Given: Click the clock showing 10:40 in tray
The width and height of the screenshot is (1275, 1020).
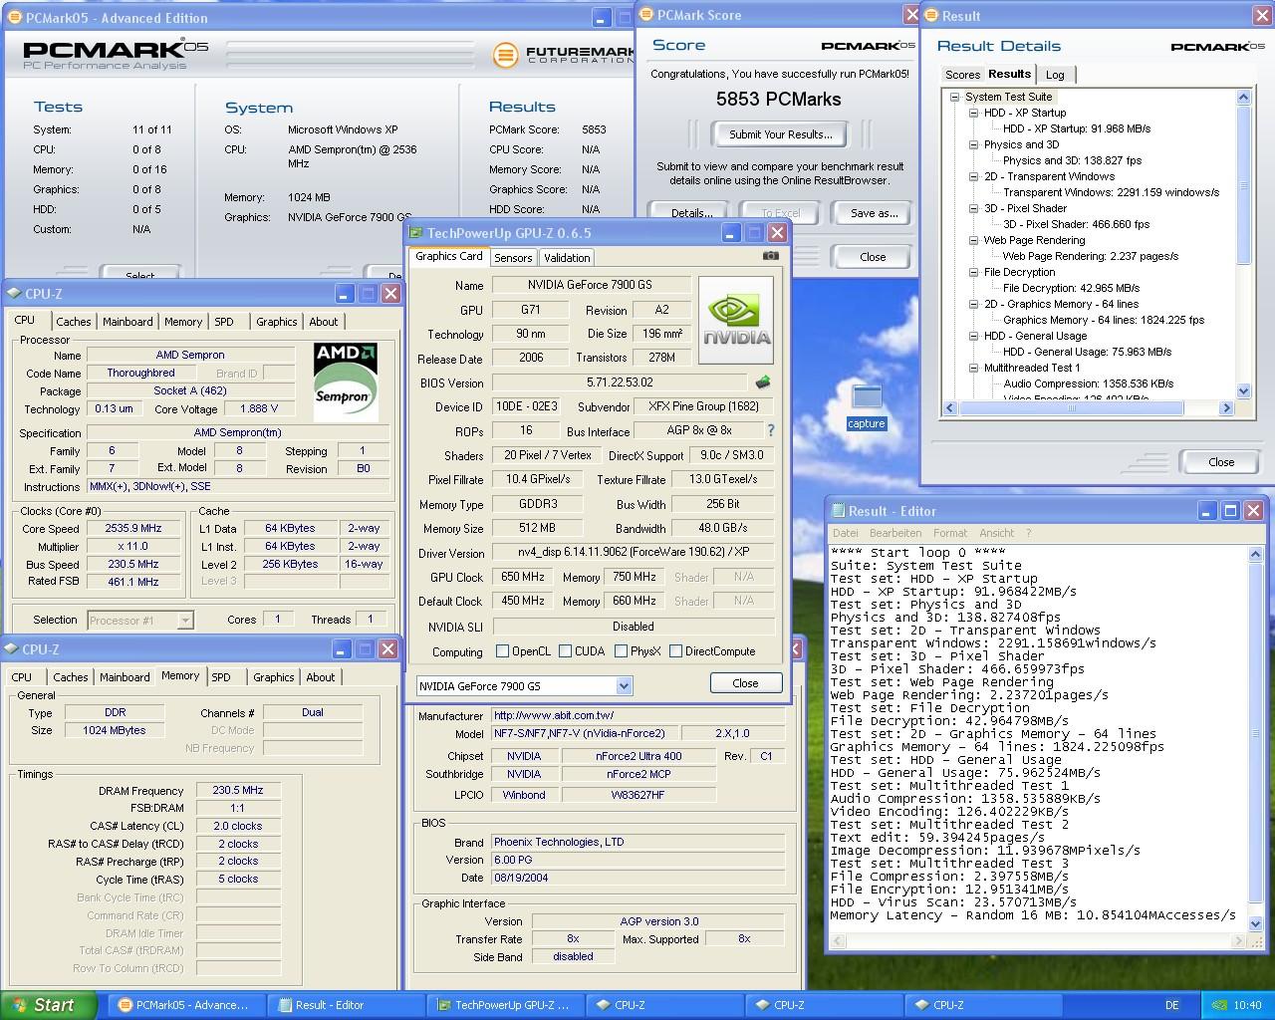Looking at the screenshot, I should pyautogui.click(x=1246, y=1005).
